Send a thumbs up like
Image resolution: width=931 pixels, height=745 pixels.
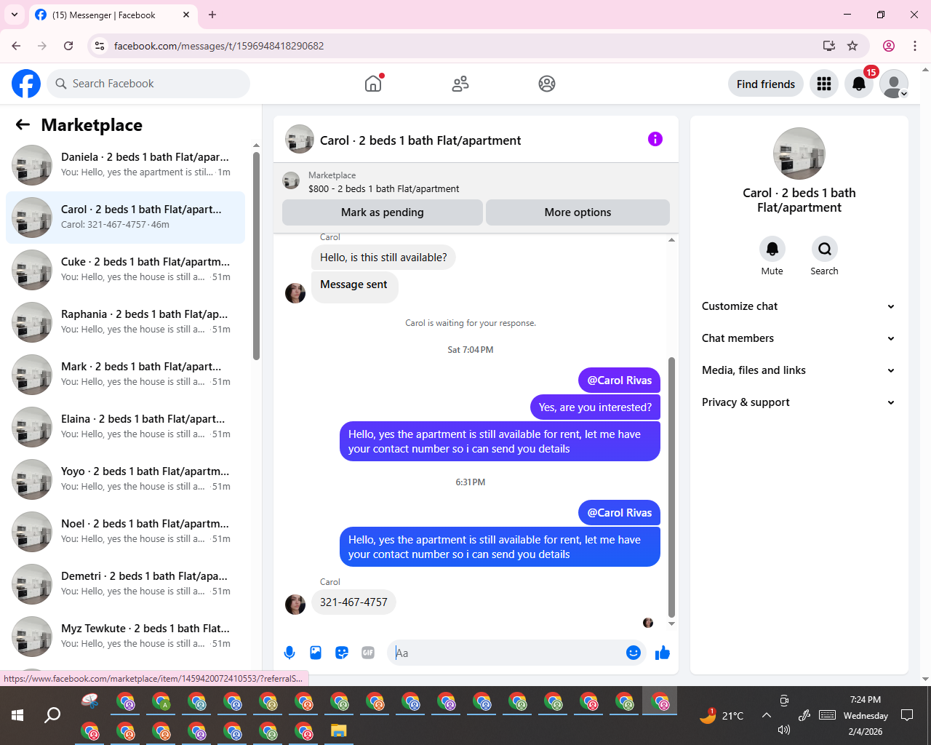663,653
